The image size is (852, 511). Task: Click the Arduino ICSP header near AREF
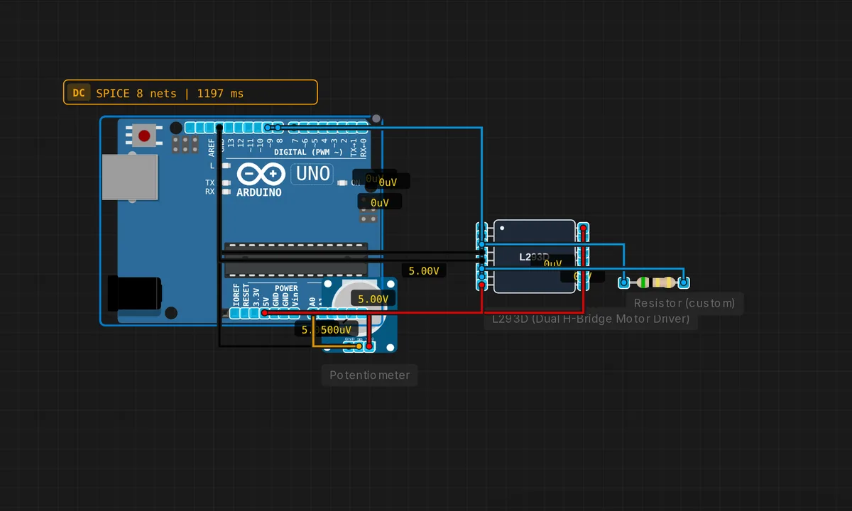pos(186,145)
